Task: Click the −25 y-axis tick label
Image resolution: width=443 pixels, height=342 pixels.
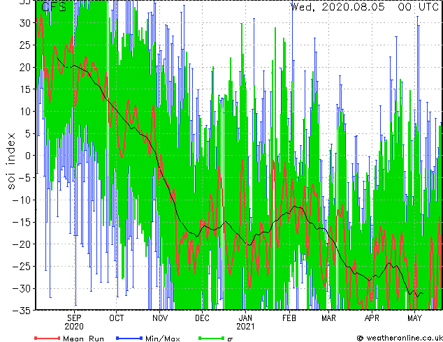Action: 22,266
